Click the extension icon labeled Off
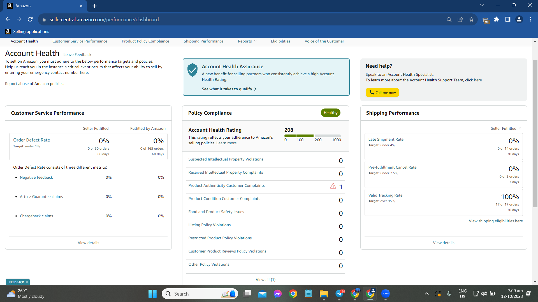The width and height of the screenshot is (538, 302). click(x=486, y=20)
